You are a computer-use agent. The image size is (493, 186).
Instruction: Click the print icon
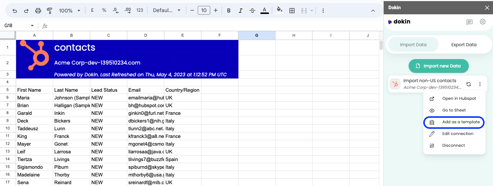click(x=38, y=11)
